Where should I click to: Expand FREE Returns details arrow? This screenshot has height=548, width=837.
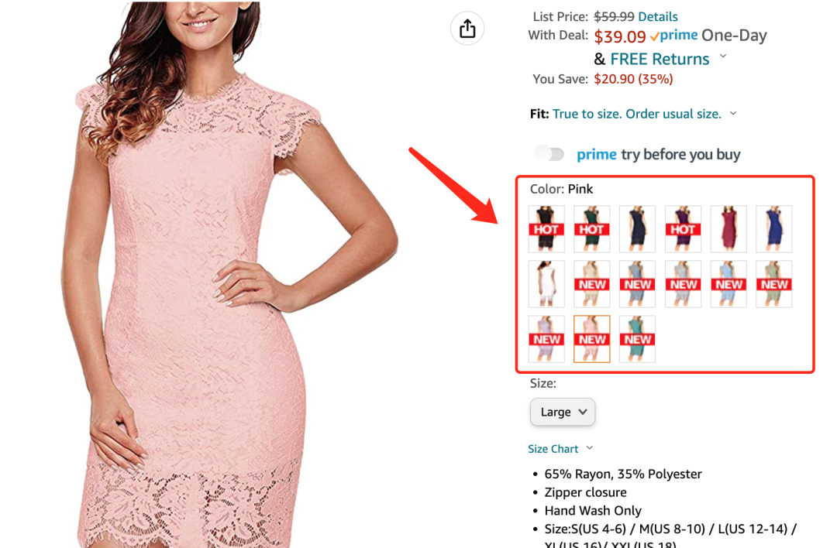coord(723,56)
